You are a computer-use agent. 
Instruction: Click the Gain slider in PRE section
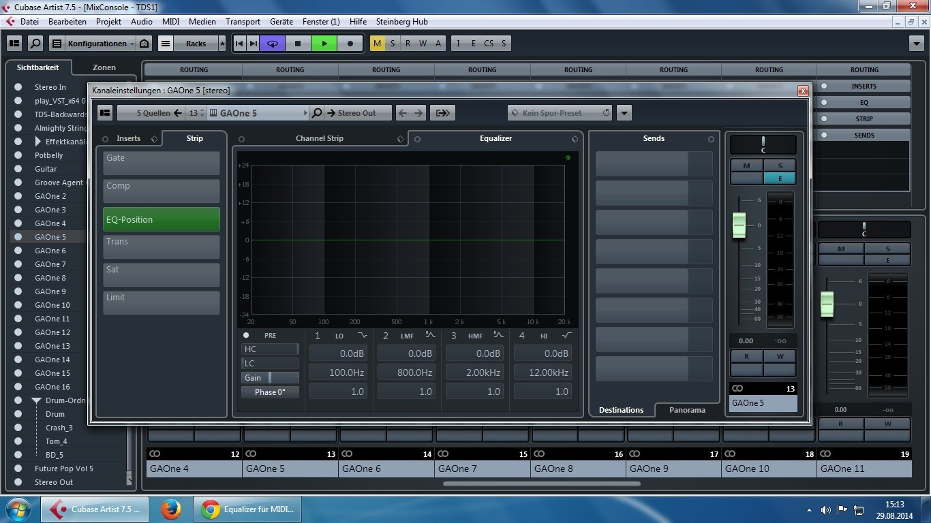[x=270, y=378]
